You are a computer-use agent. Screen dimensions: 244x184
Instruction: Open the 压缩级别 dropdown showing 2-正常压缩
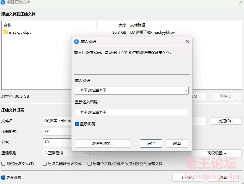66,153
